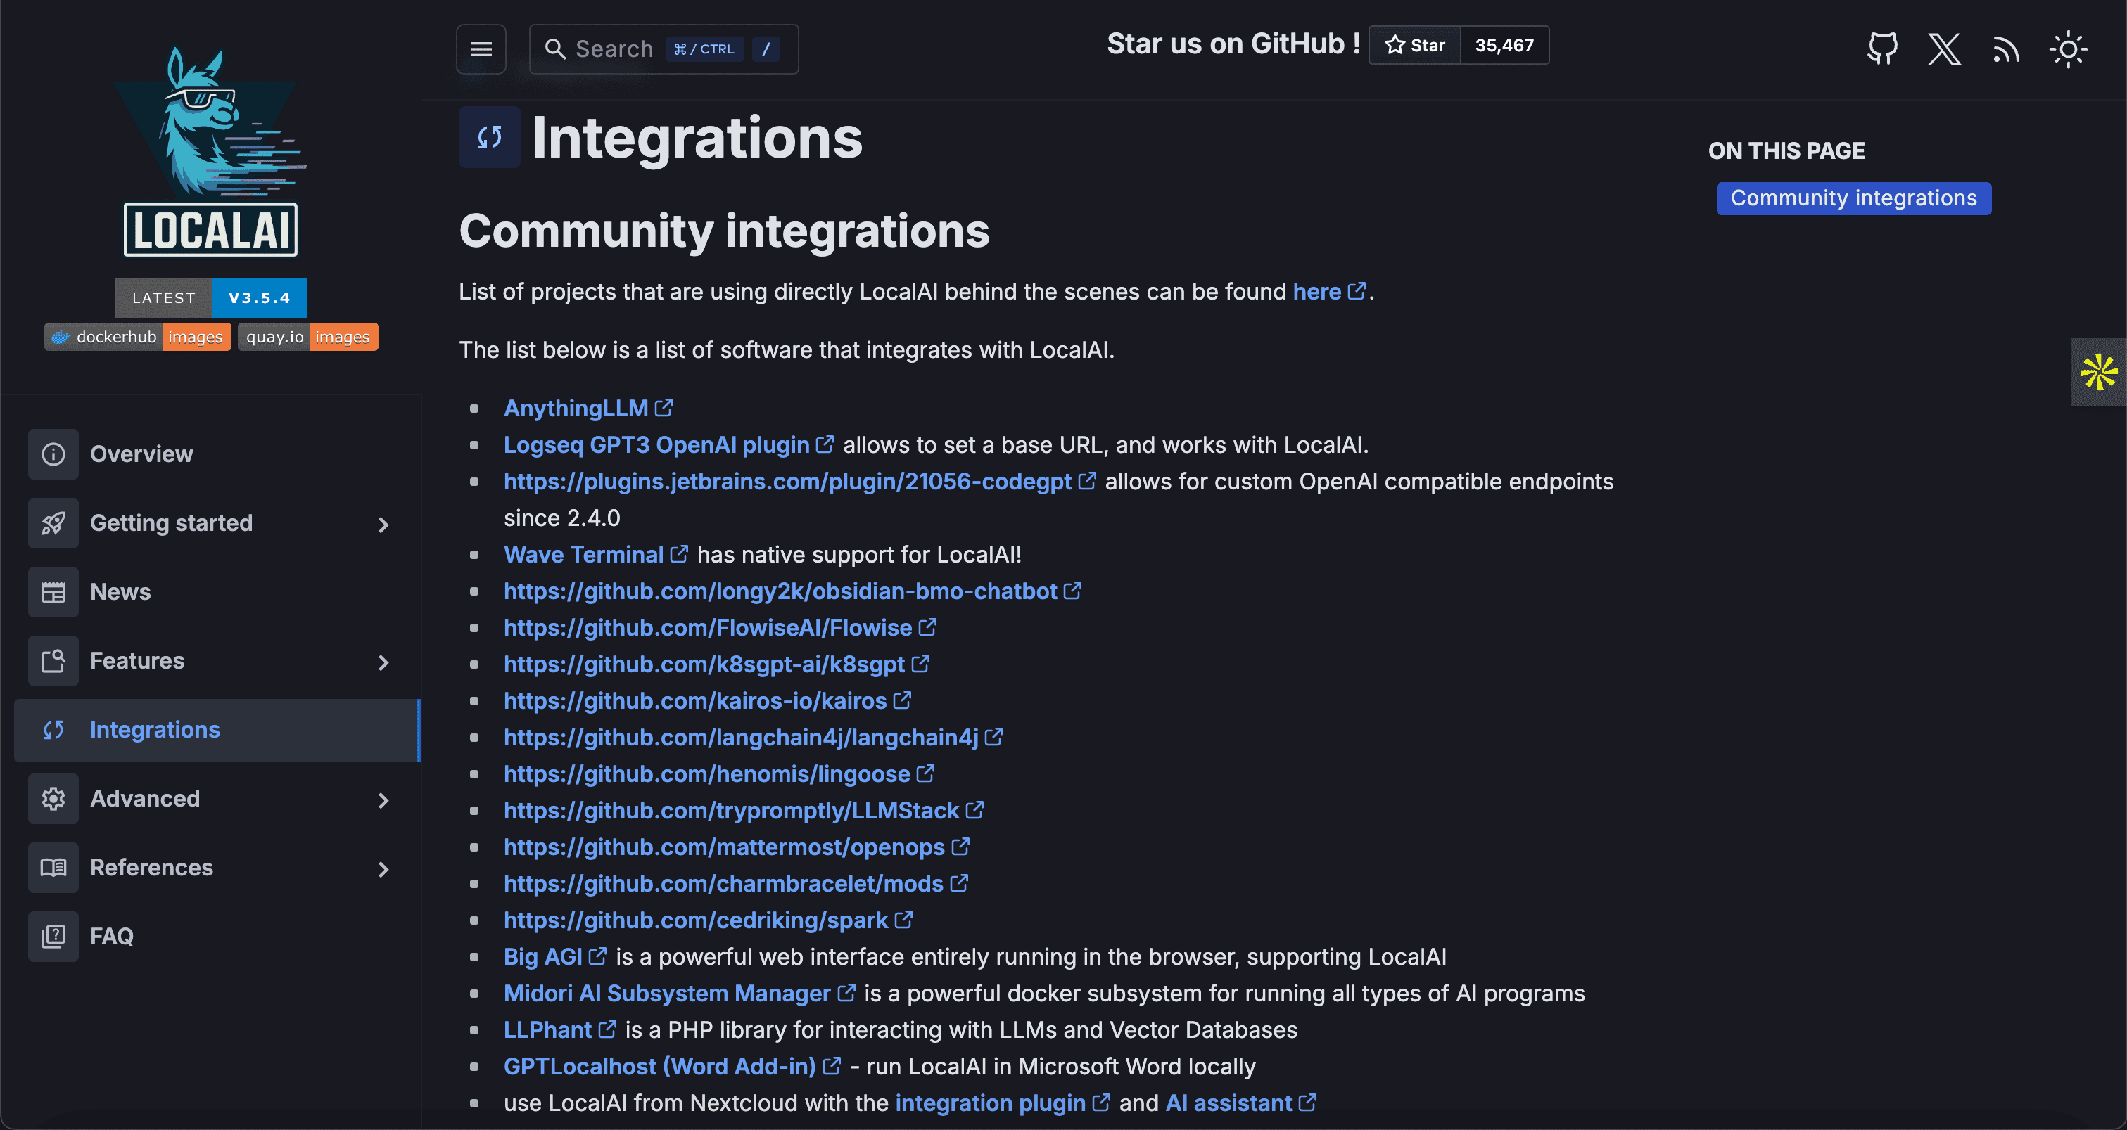This screenshot has height=1130, width=2127.
Task: Open the cedriking/spark GitHub link
Action: (696, 920)
